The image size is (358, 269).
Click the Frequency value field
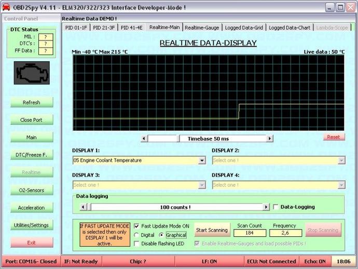point(286,233)
